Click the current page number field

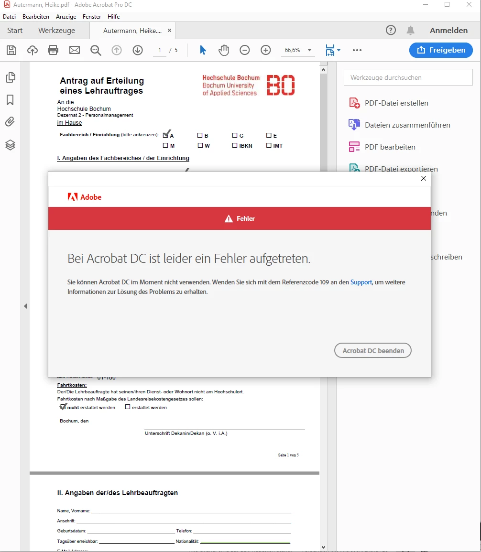point(160,50)
